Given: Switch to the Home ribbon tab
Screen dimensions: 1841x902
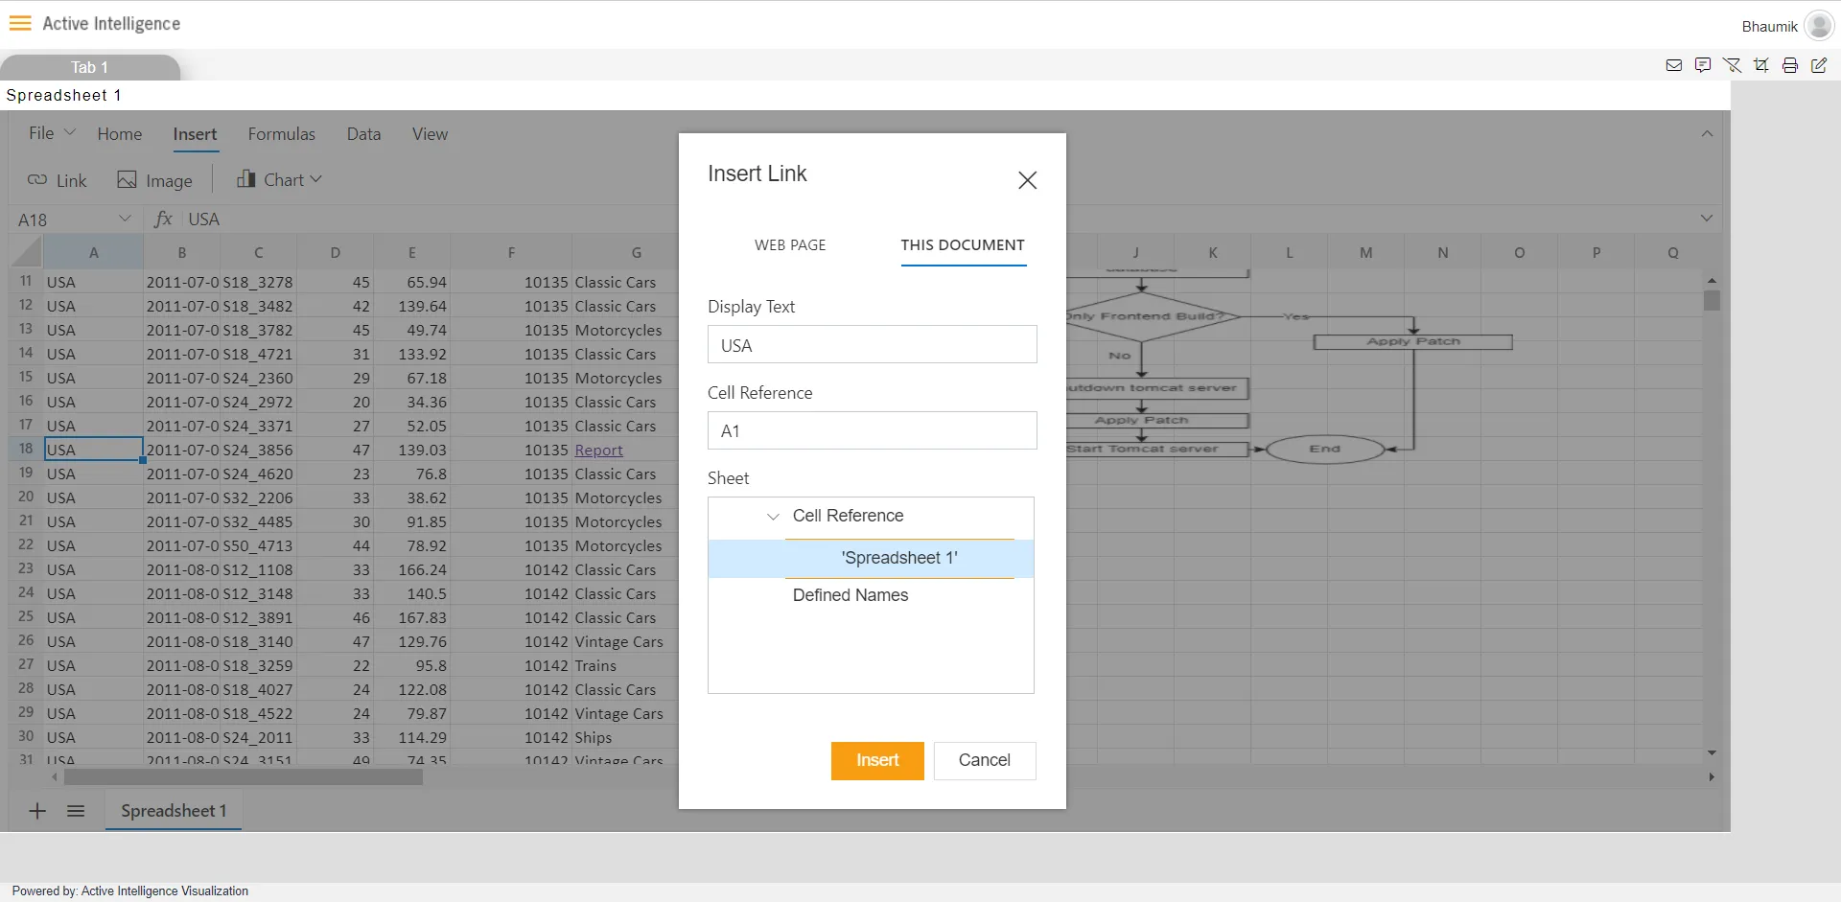Looking at the screenshot, I should point(120,134).
